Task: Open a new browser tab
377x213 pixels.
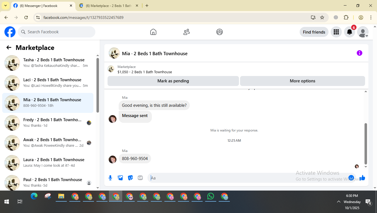Action: point(147,6)
